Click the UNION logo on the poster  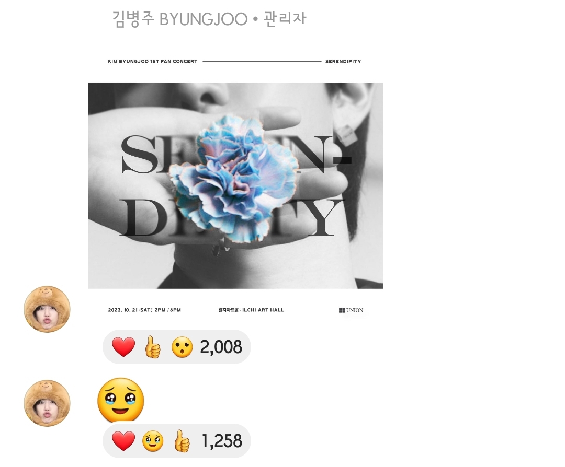point(351,310)
